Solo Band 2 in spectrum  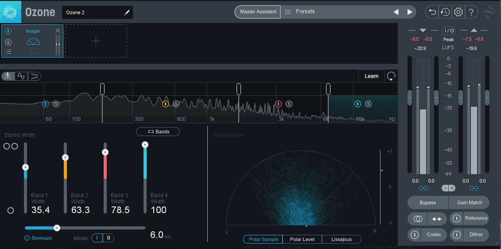(x=176, y=104)
